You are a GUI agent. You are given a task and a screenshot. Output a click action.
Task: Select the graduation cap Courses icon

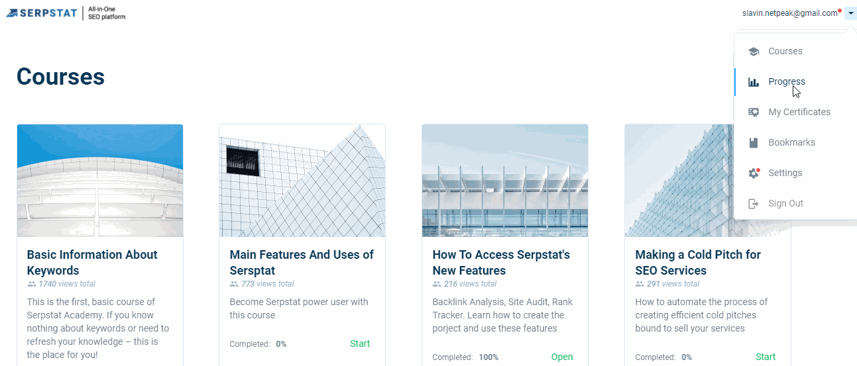[x=753, y=52]
